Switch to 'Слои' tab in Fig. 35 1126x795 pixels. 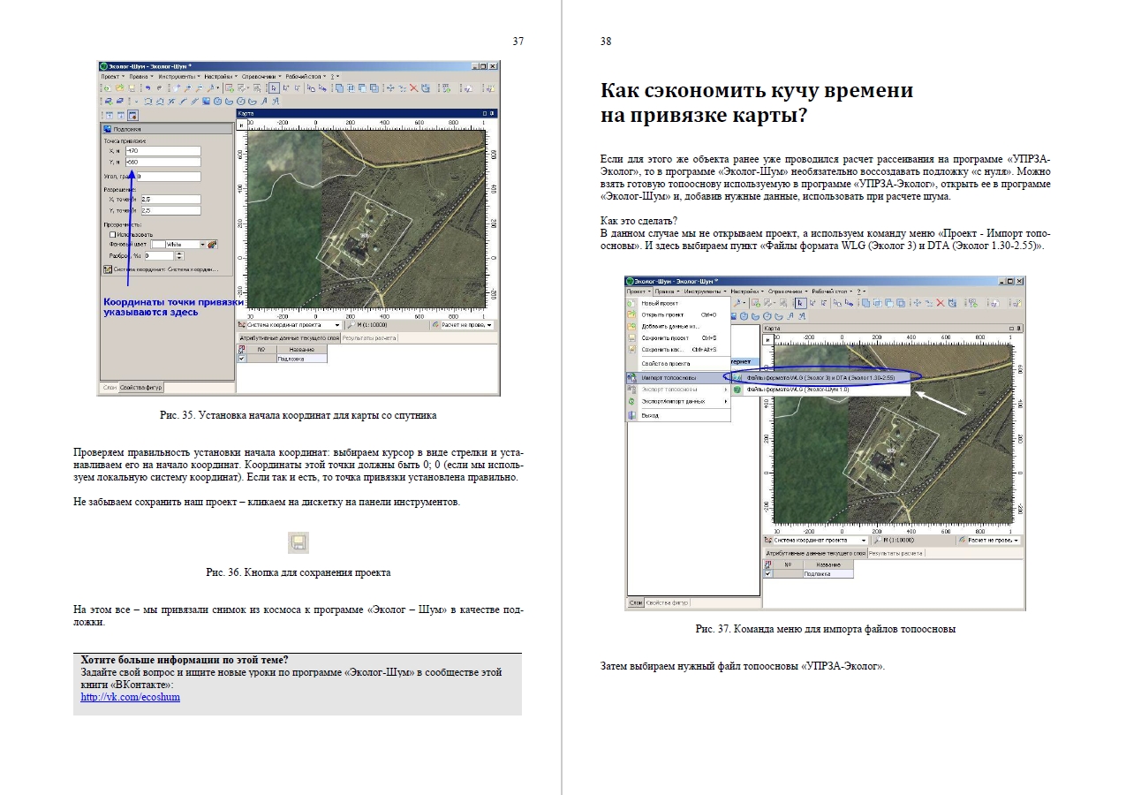click(110, 387)
